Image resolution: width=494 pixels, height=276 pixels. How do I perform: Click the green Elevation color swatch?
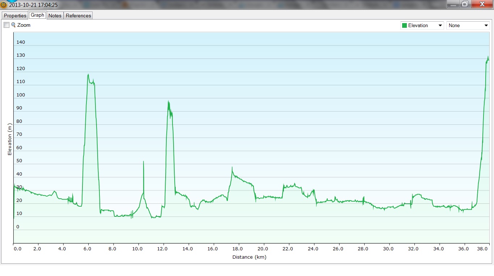click(x=404, y=25)
